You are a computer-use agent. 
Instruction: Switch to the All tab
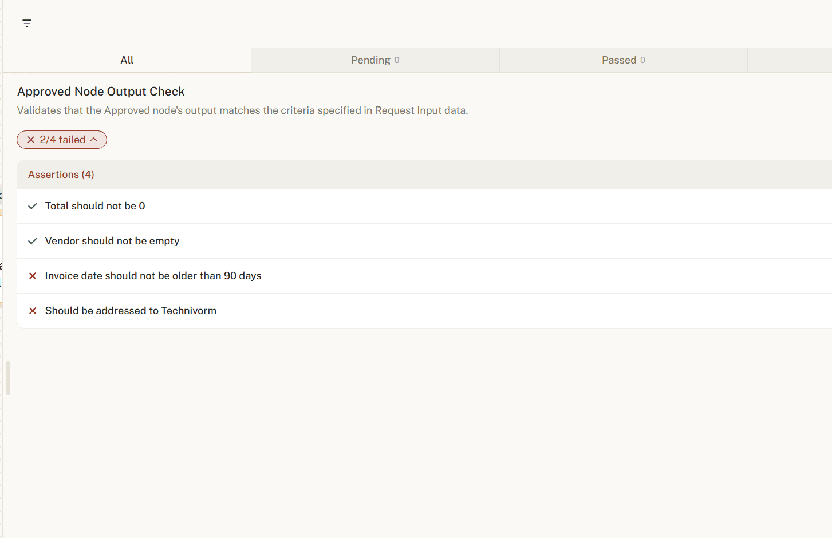pyautogui.click(x=127, y=60)
